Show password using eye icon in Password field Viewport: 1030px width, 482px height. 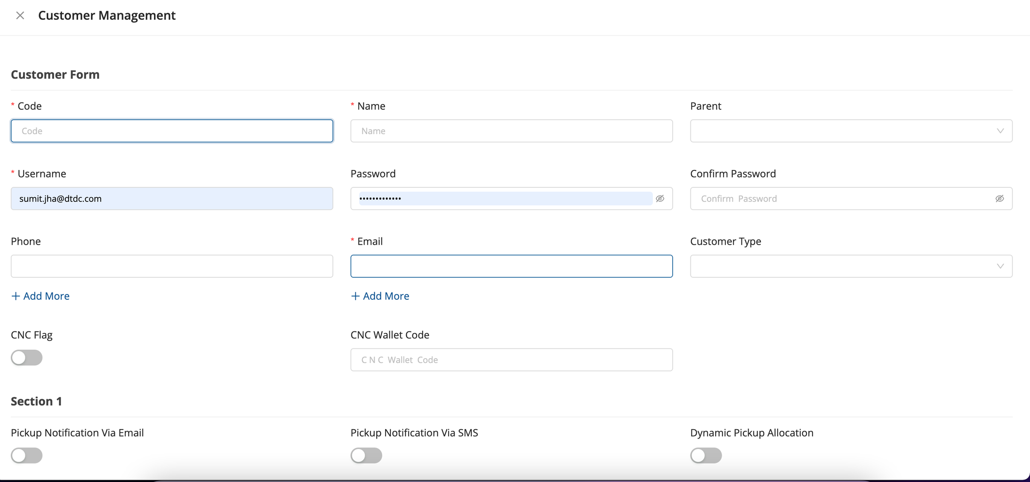pos(660,199)
